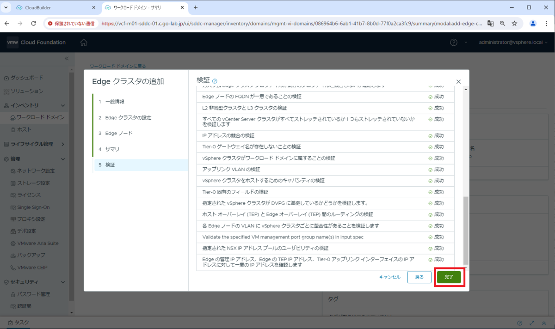Open ストレージ設定 in sidebar
This screenshot has height=329, width=555.
pos(34,183)
